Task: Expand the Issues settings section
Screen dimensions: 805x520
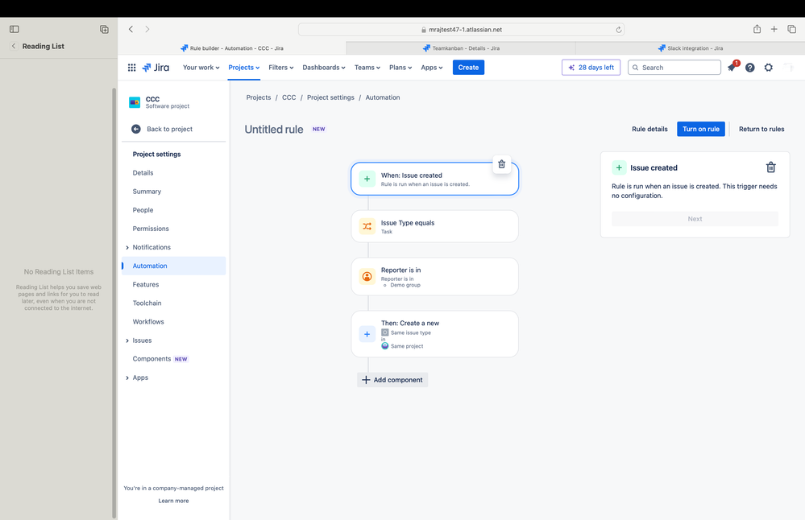Action: [x=127, y=340]
